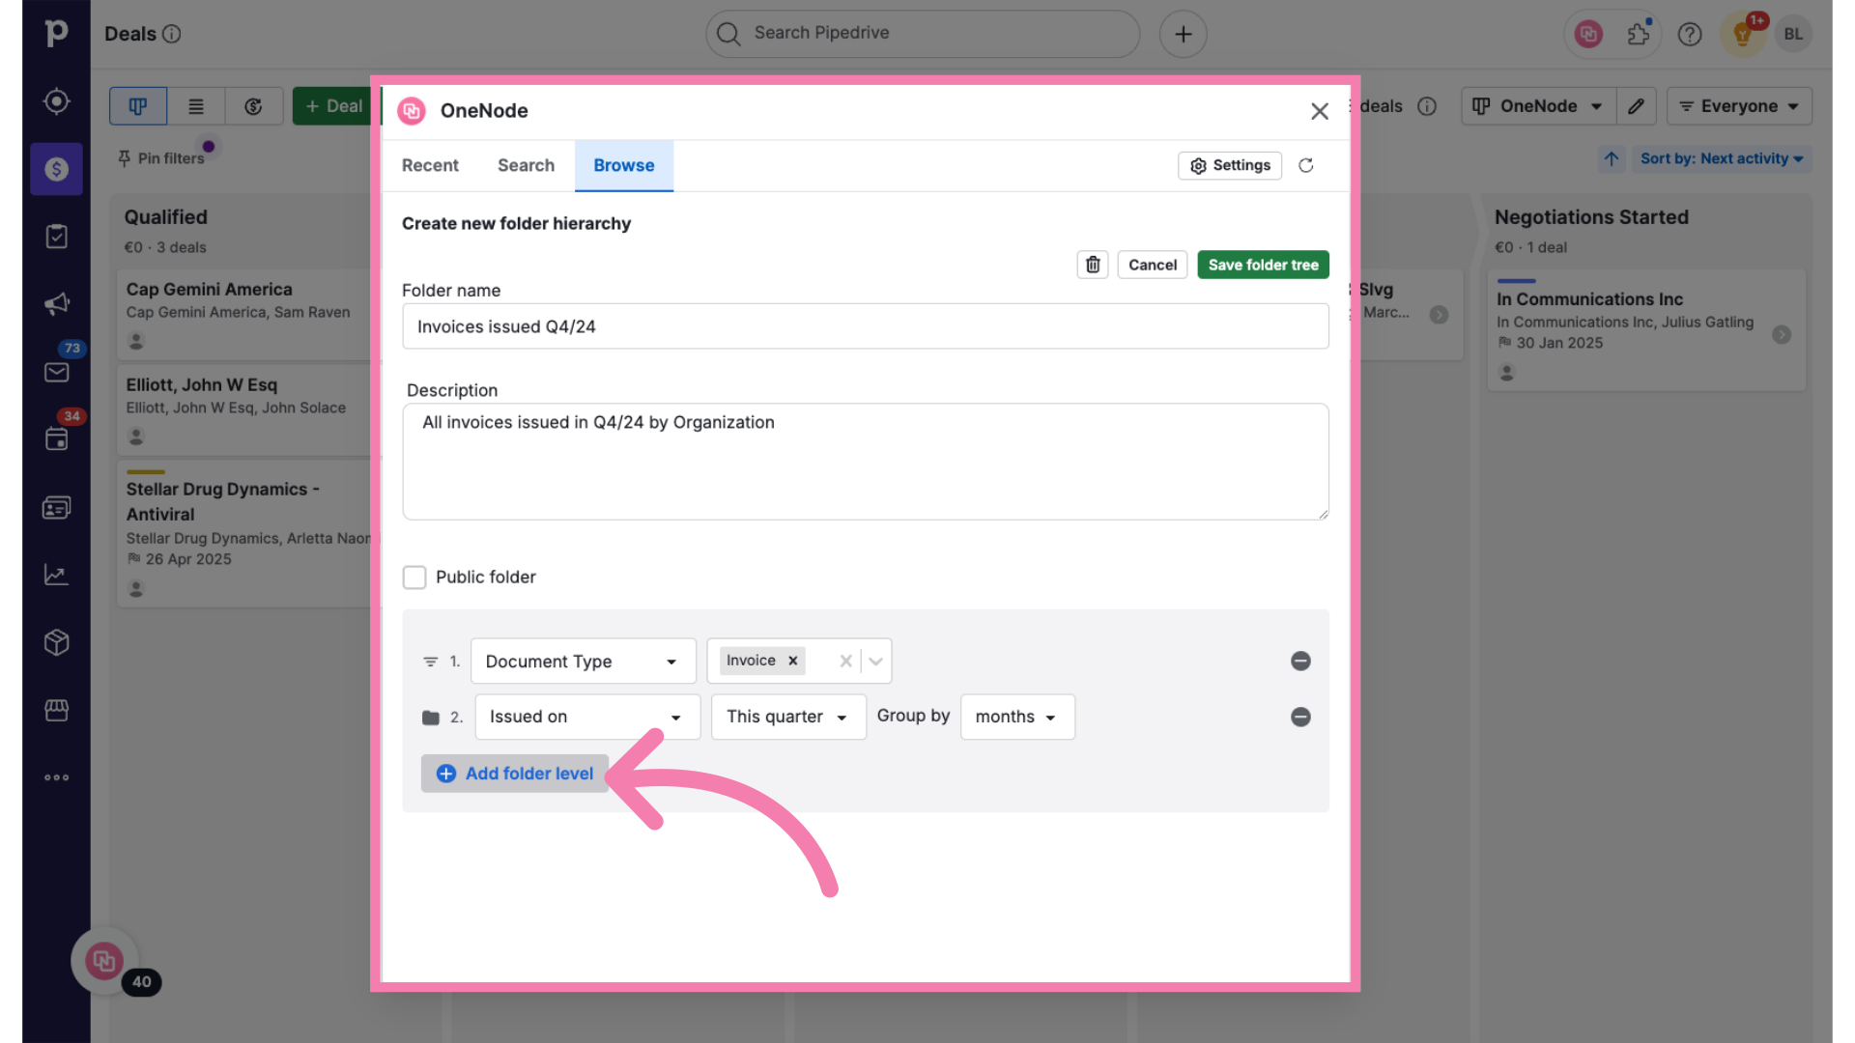Open the Marketplace store sidebar icon
The image size is (1855, 1043).
[x=56, y=710]
